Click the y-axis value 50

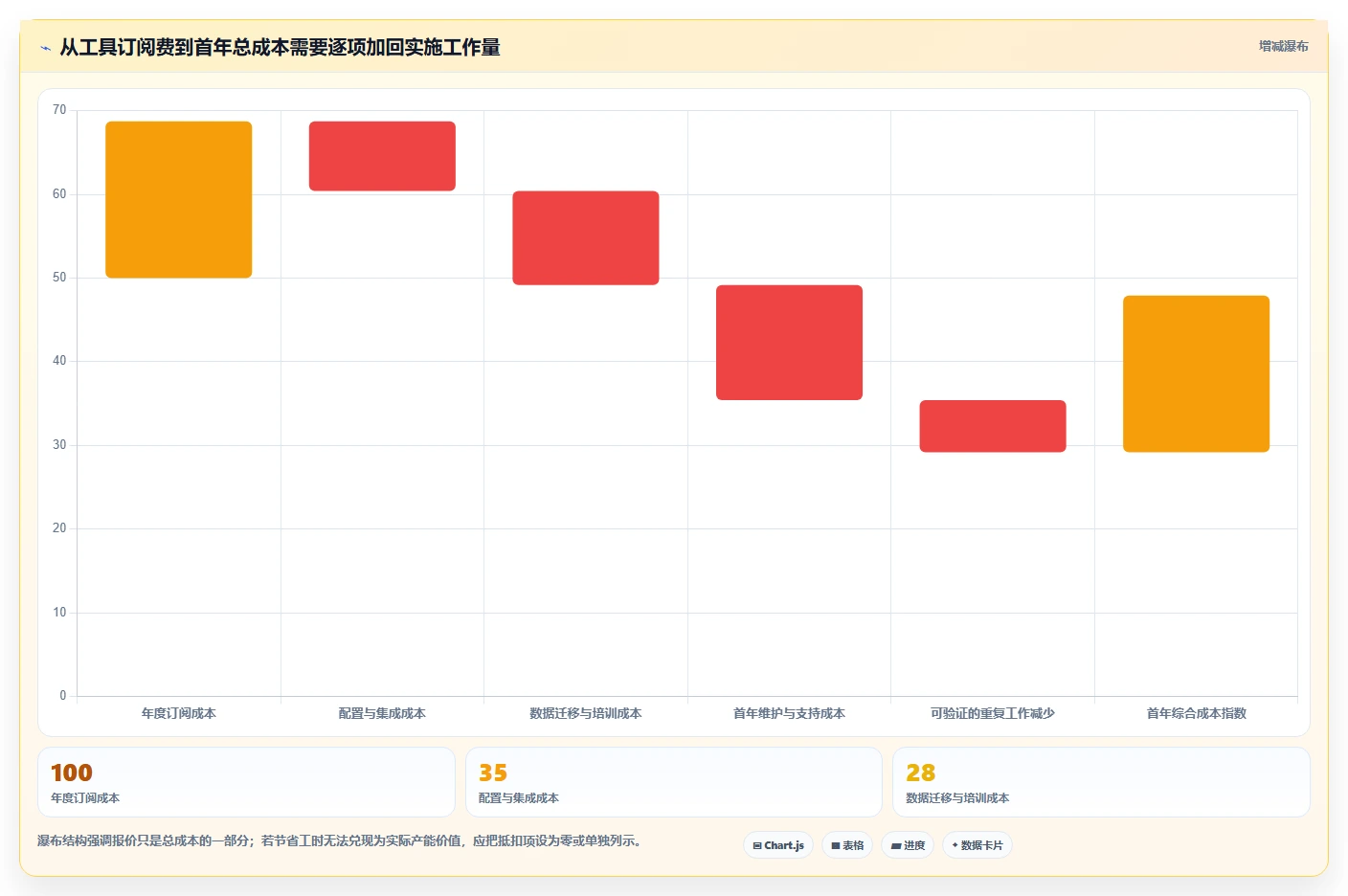pyautogui.click(x=59, y=278)
